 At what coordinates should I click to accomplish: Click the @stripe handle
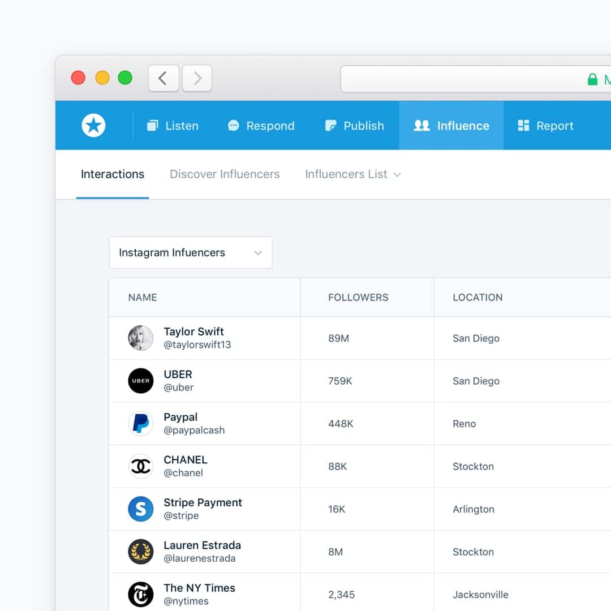point(181,516)
